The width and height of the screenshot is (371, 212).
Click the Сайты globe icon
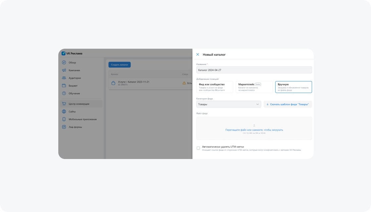[x=64, y=111]
